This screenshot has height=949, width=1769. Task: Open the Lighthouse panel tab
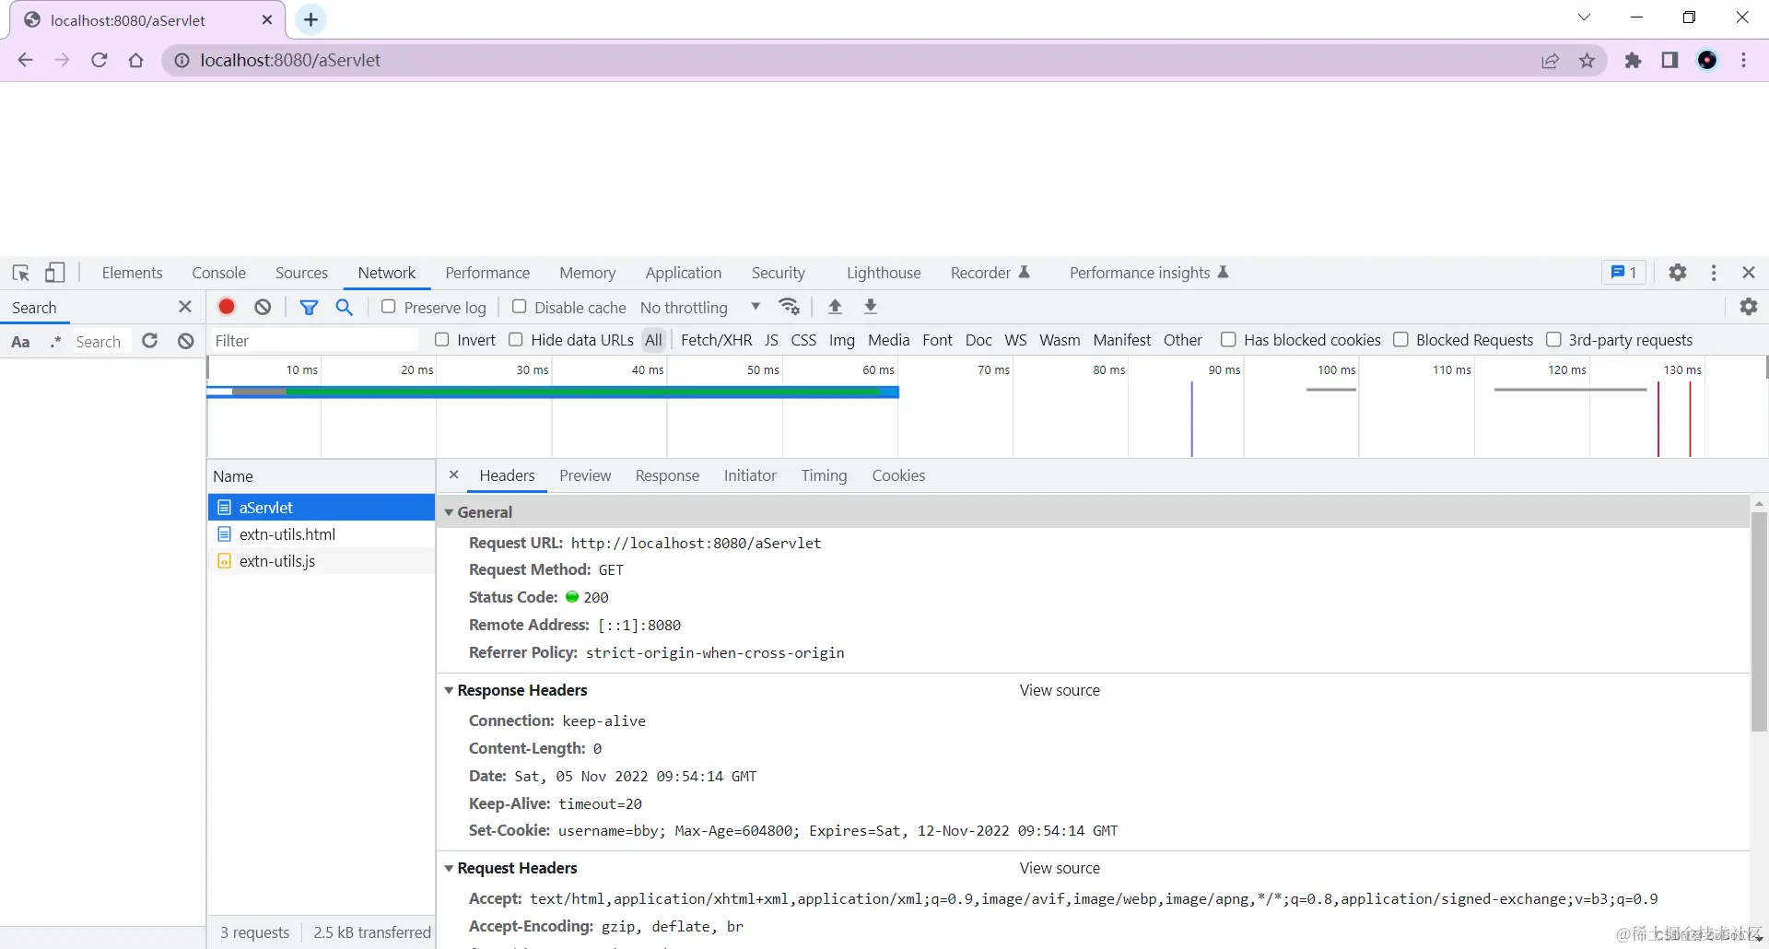tap(884, 273)
